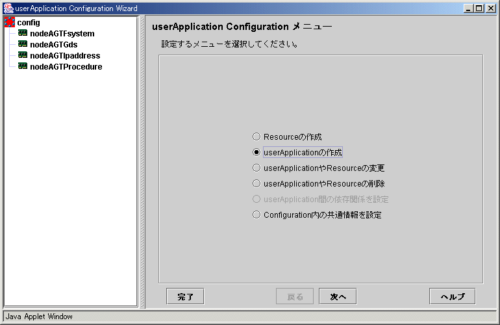This screenshot has width=500, height=325.
Task: Click the userApplication Configuration メニュー heading
Action: tap(242, 27)
